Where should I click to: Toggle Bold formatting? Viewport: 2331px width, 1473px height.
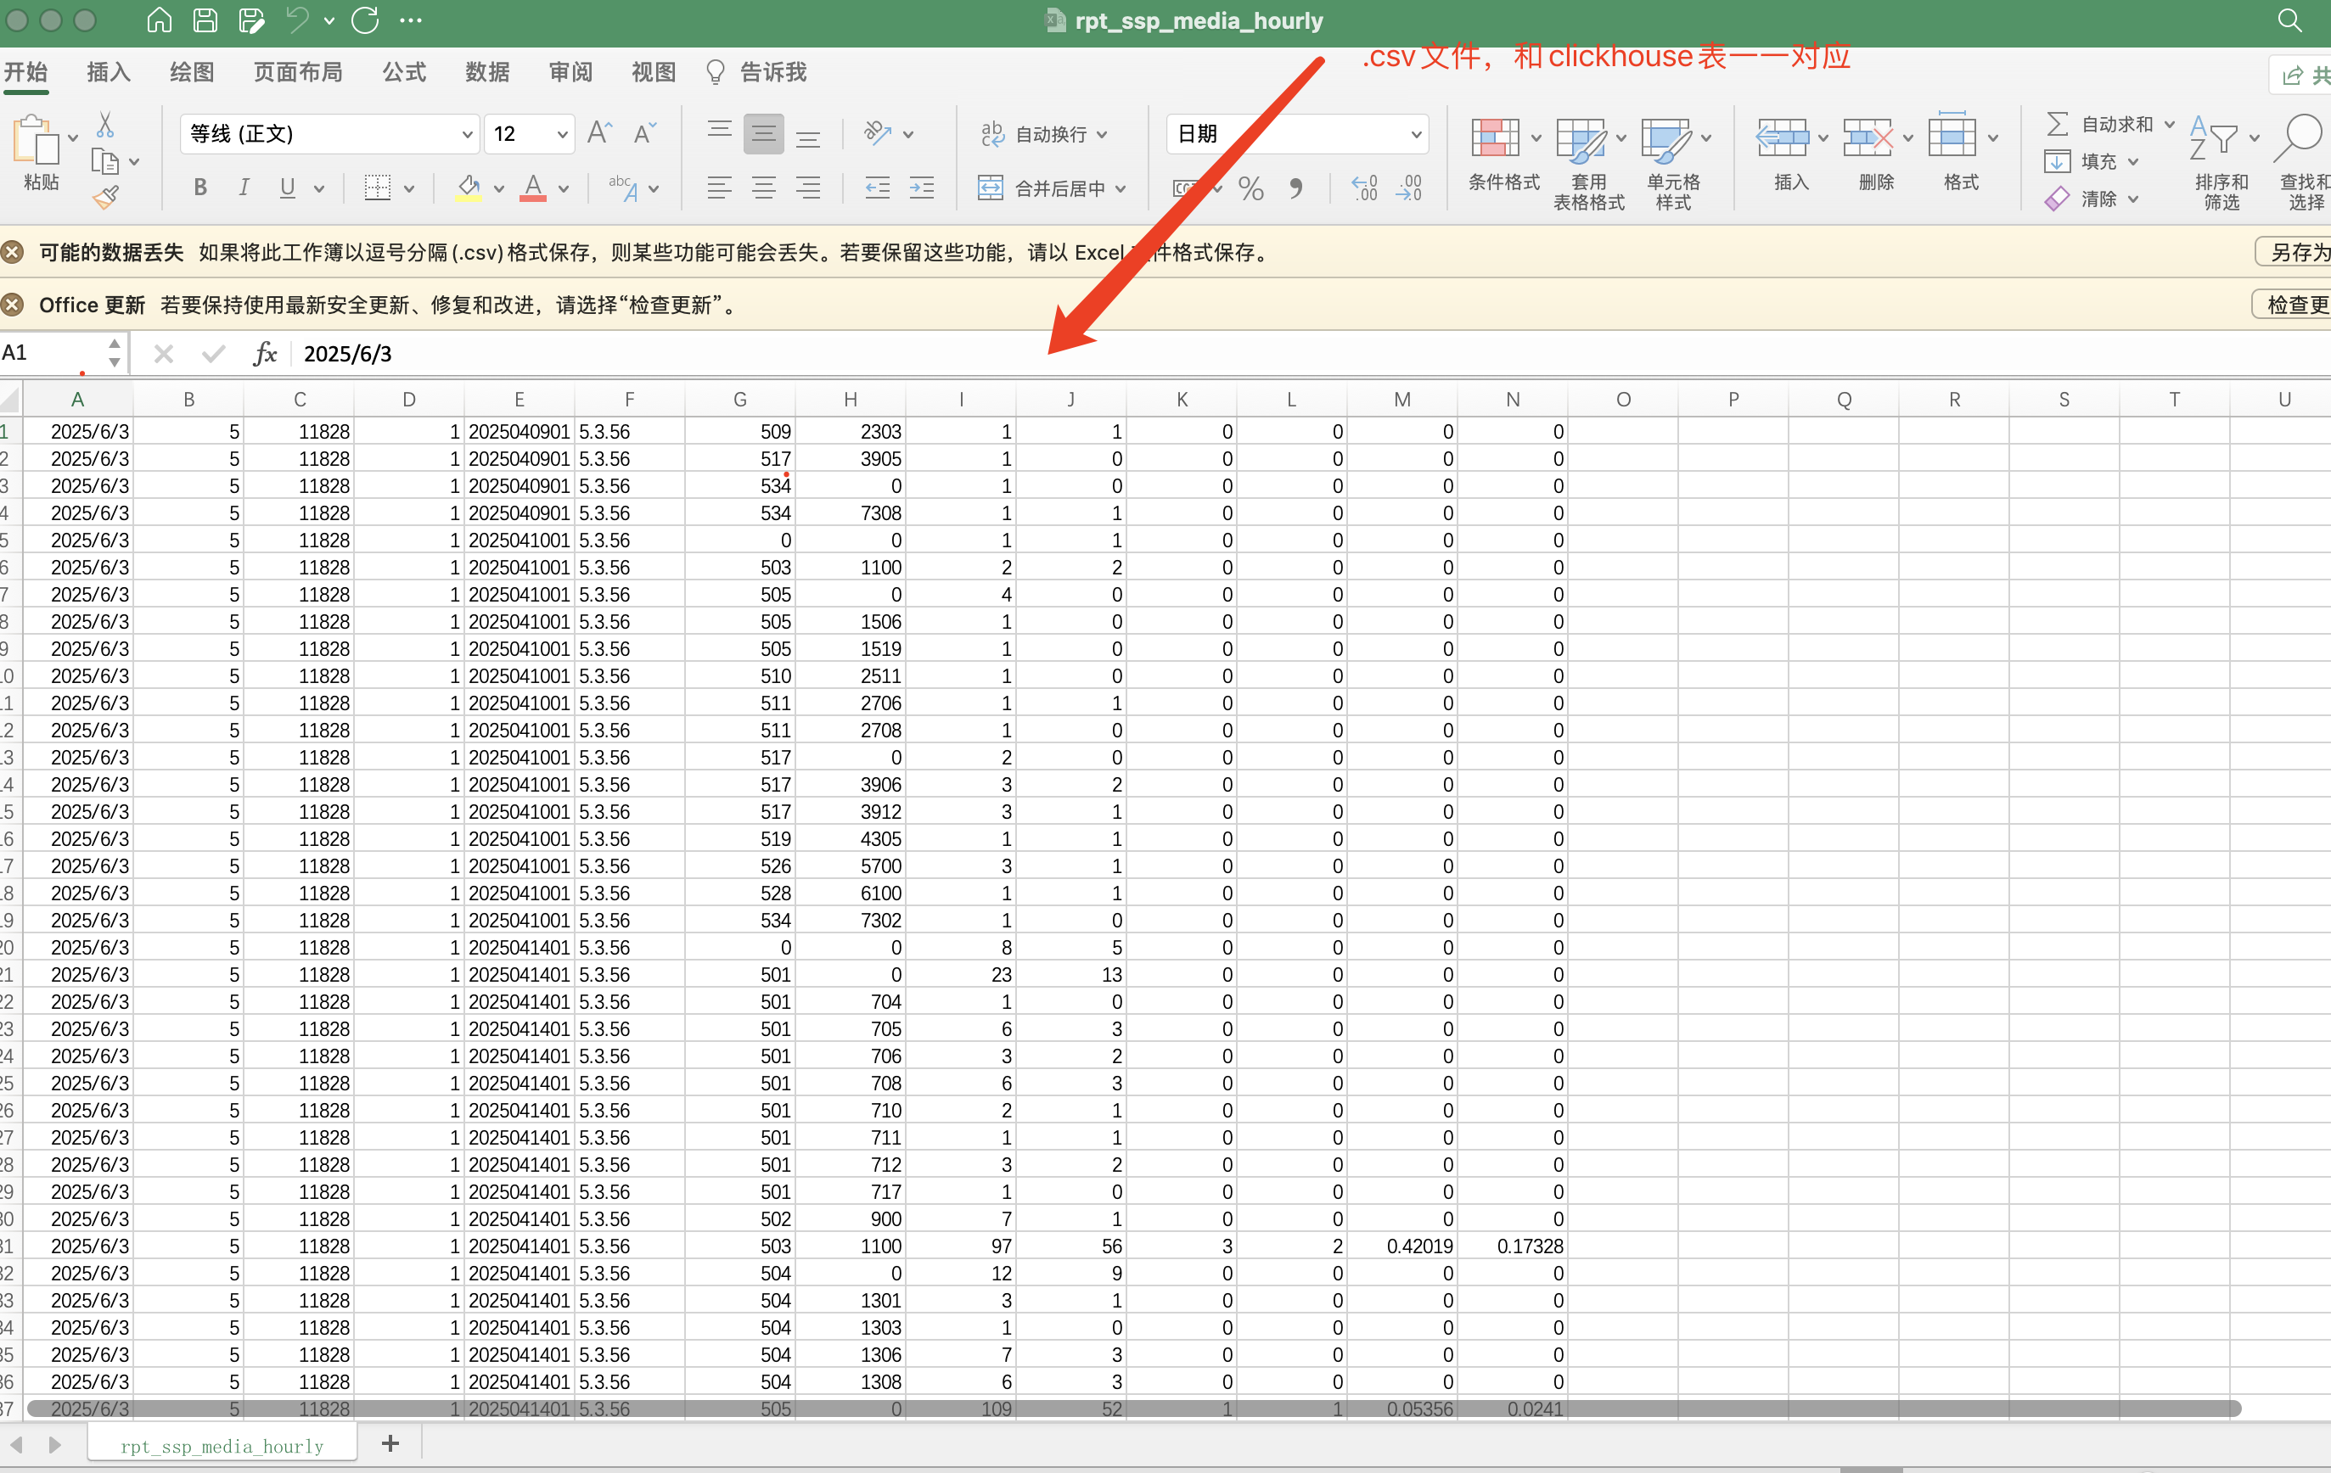[200, 188]
